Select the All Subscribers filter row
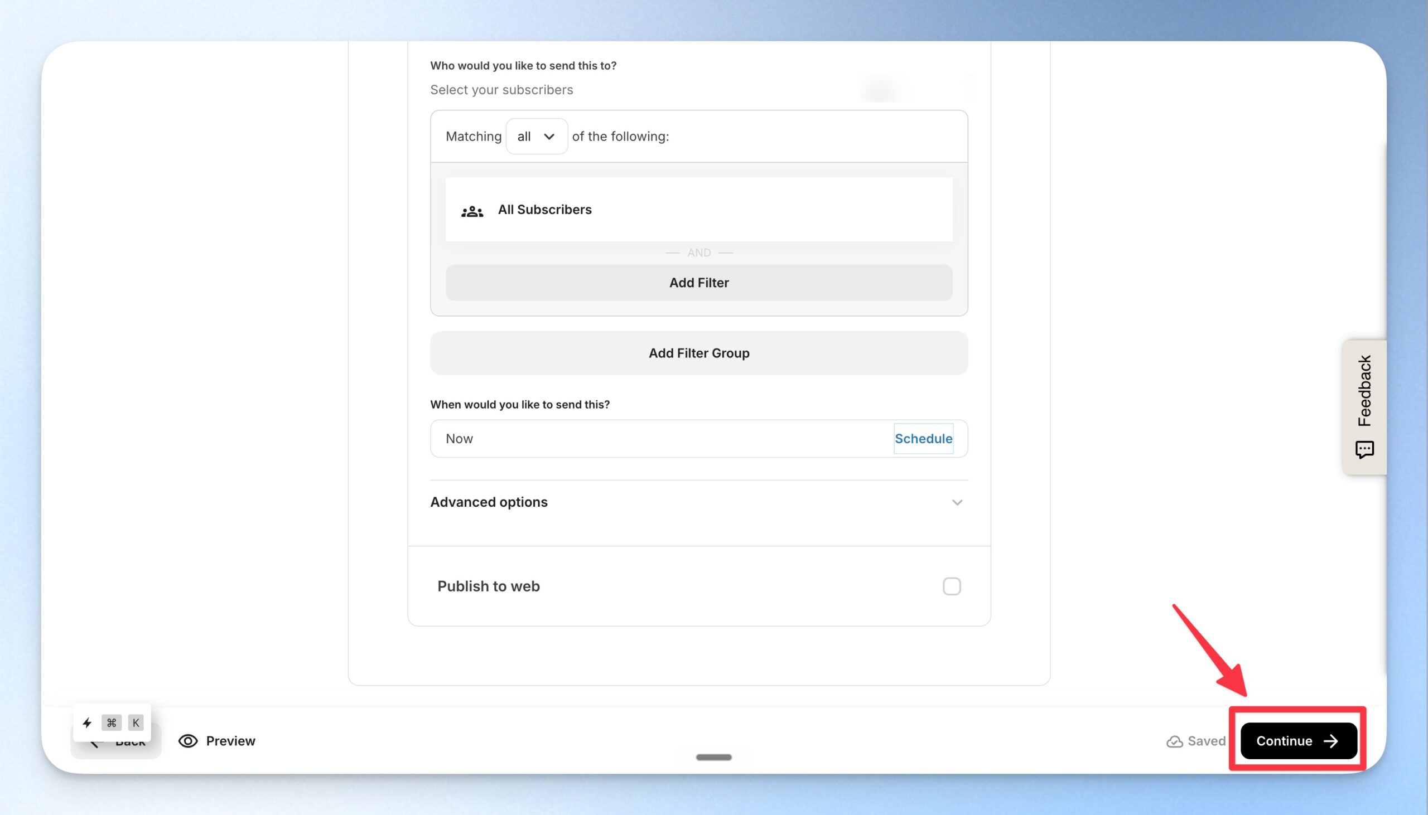 click(x=699, y=210)
